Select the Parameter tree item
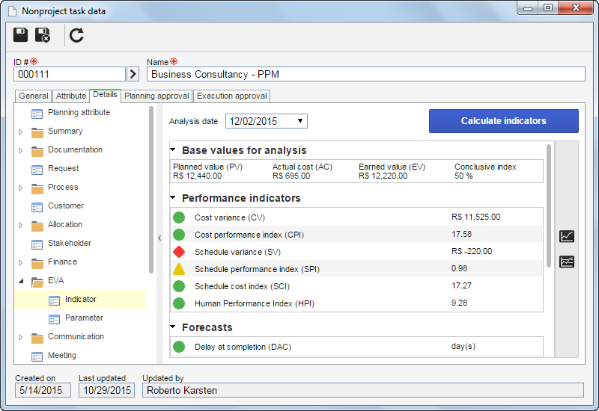 pyautogui.click(x=84, y=318)
